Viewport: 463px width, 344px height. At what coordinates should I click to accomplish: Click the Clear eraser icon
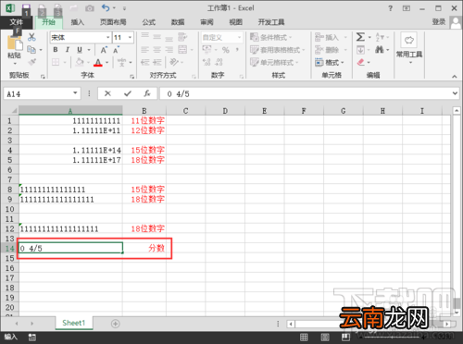[x=360, y=62]
